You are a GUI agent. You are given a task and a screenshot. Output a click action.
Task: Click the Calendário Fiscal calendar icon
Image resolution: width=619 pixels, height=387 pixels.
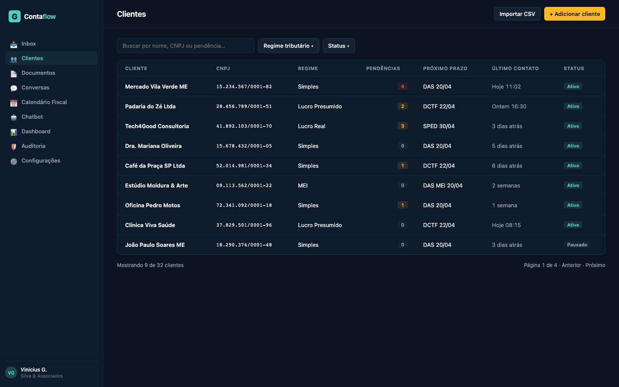[14, 103]
